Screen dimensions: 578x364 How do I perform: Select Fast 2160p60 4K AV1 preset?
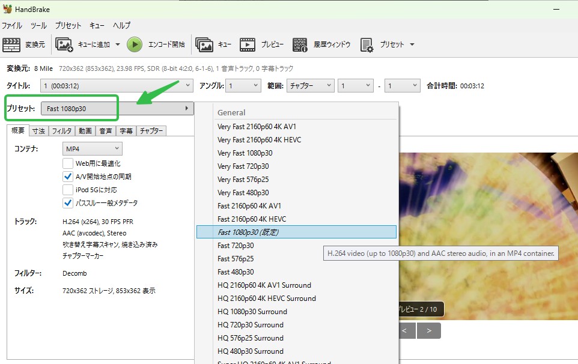point(296,205)
